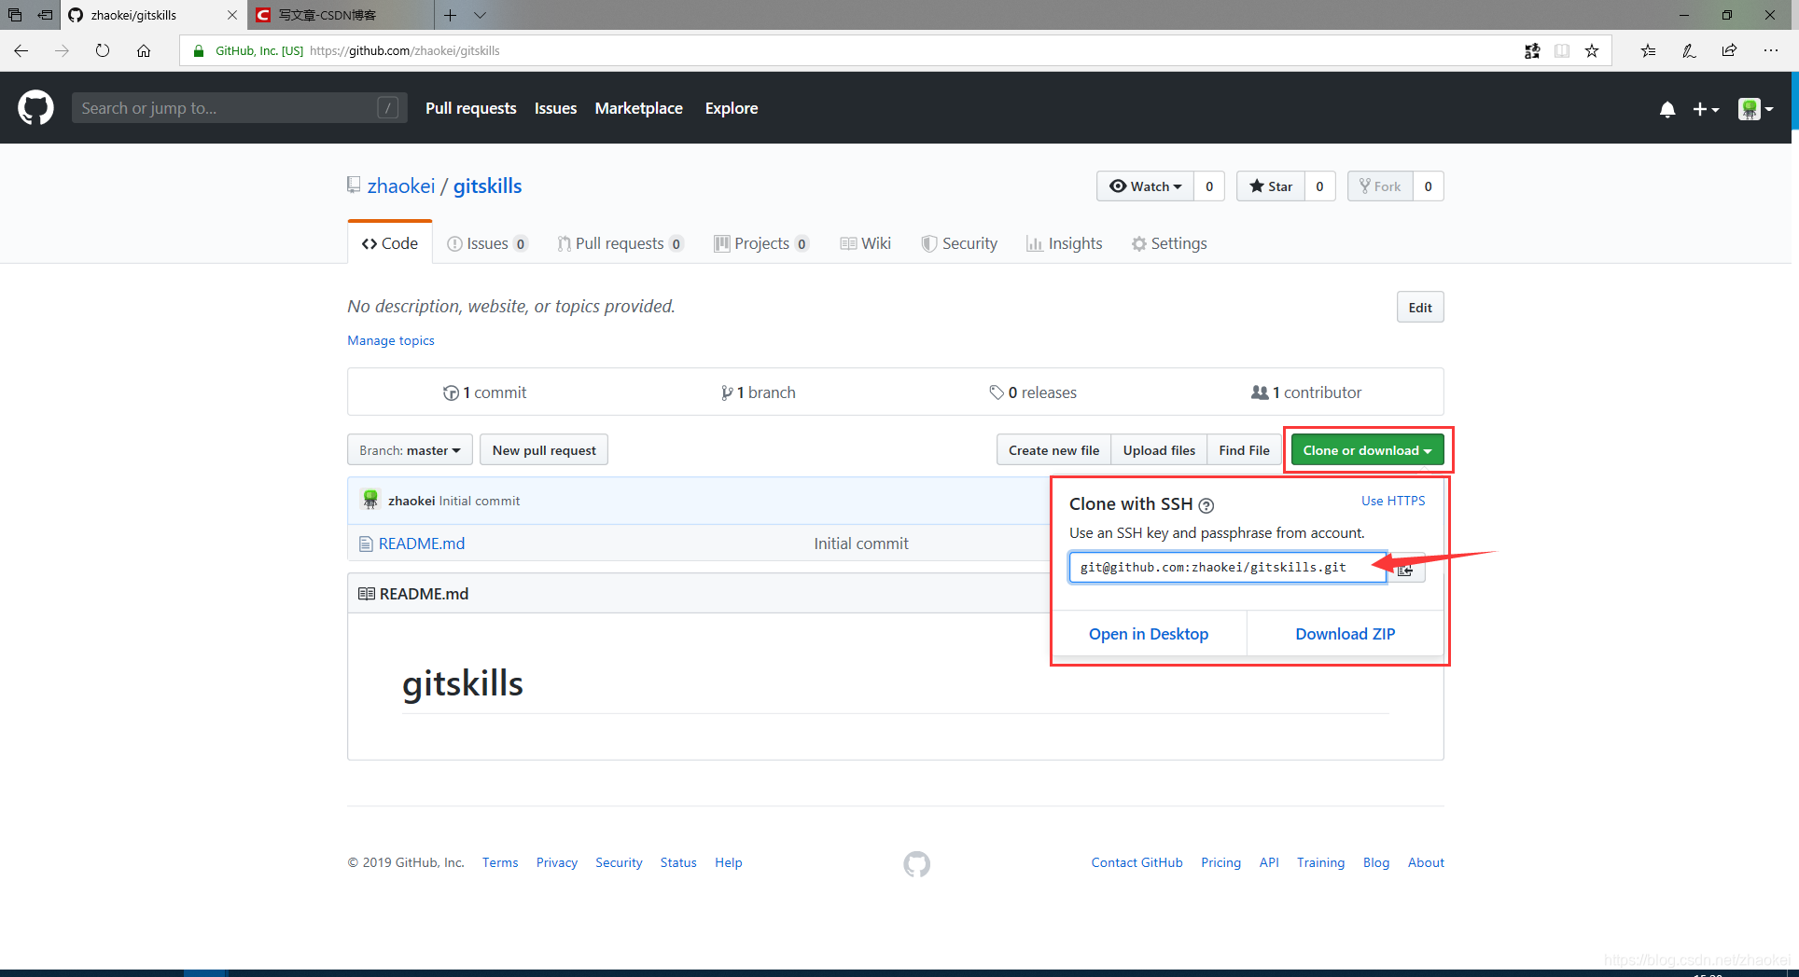Click the GitHub octocat logo in header
This screenshot has height=977, width=1799.
(x=35, y=108)
